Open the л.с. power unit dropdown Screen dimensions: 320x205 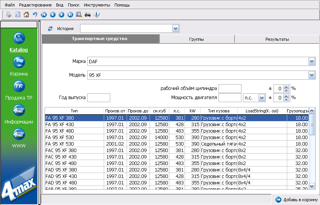pos(262,98)
